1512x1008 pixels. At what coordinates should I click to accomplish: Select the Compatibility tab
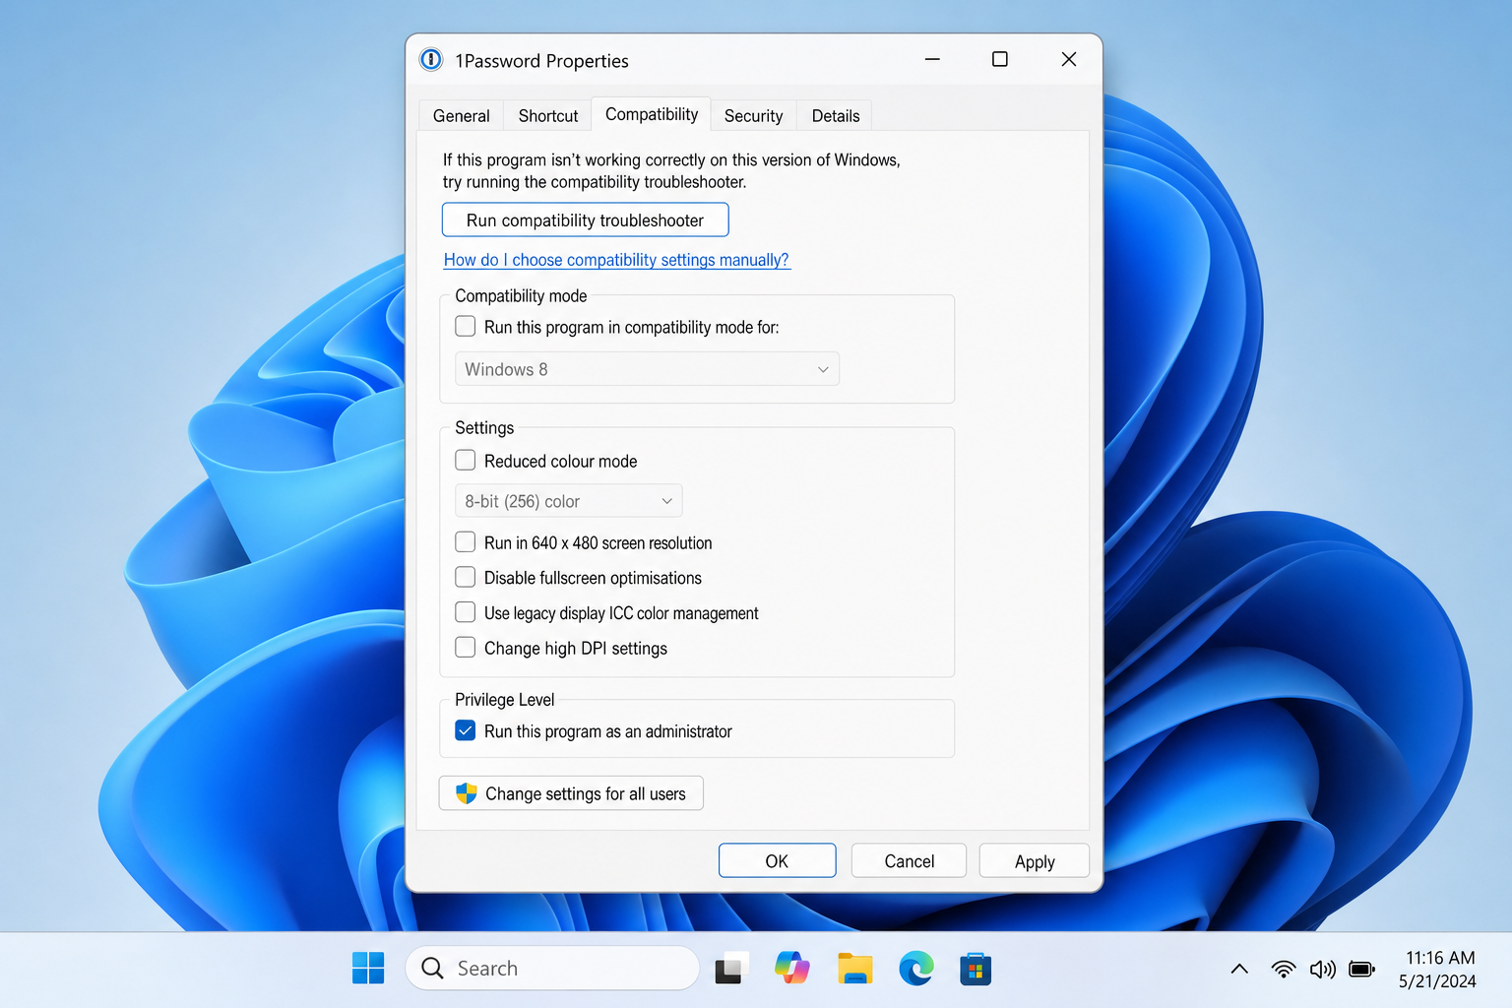652,114
